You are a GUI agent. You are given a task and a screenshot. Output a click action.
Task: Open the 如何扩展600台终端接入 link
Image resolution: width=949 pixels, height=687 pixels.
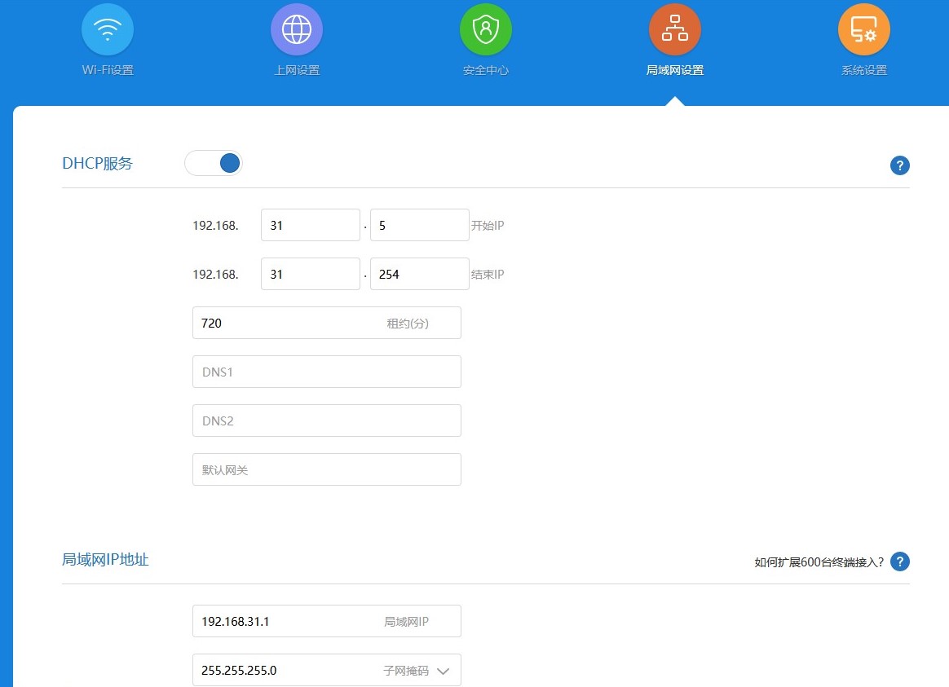tap(819, 561)
